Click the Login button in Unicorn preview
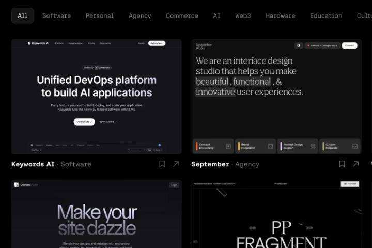 (x=174, y=185)
